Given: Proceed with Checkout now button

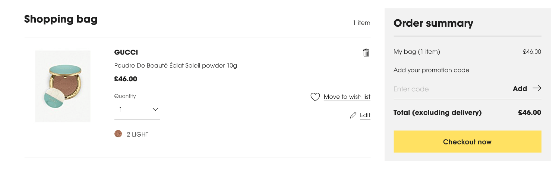Looking at the screenshot, I should point(467,141).
